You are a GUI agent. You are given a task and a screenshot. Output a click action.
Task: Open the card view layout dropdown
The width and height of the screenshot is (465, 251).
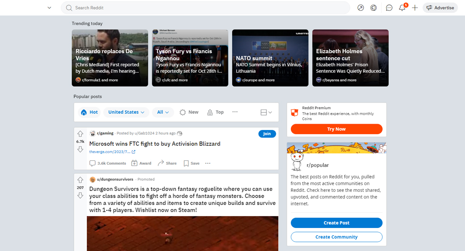tap(266, 112)
